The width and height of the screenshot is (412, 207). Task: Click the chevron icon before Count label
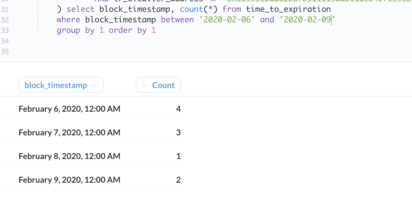pos(144,85)
